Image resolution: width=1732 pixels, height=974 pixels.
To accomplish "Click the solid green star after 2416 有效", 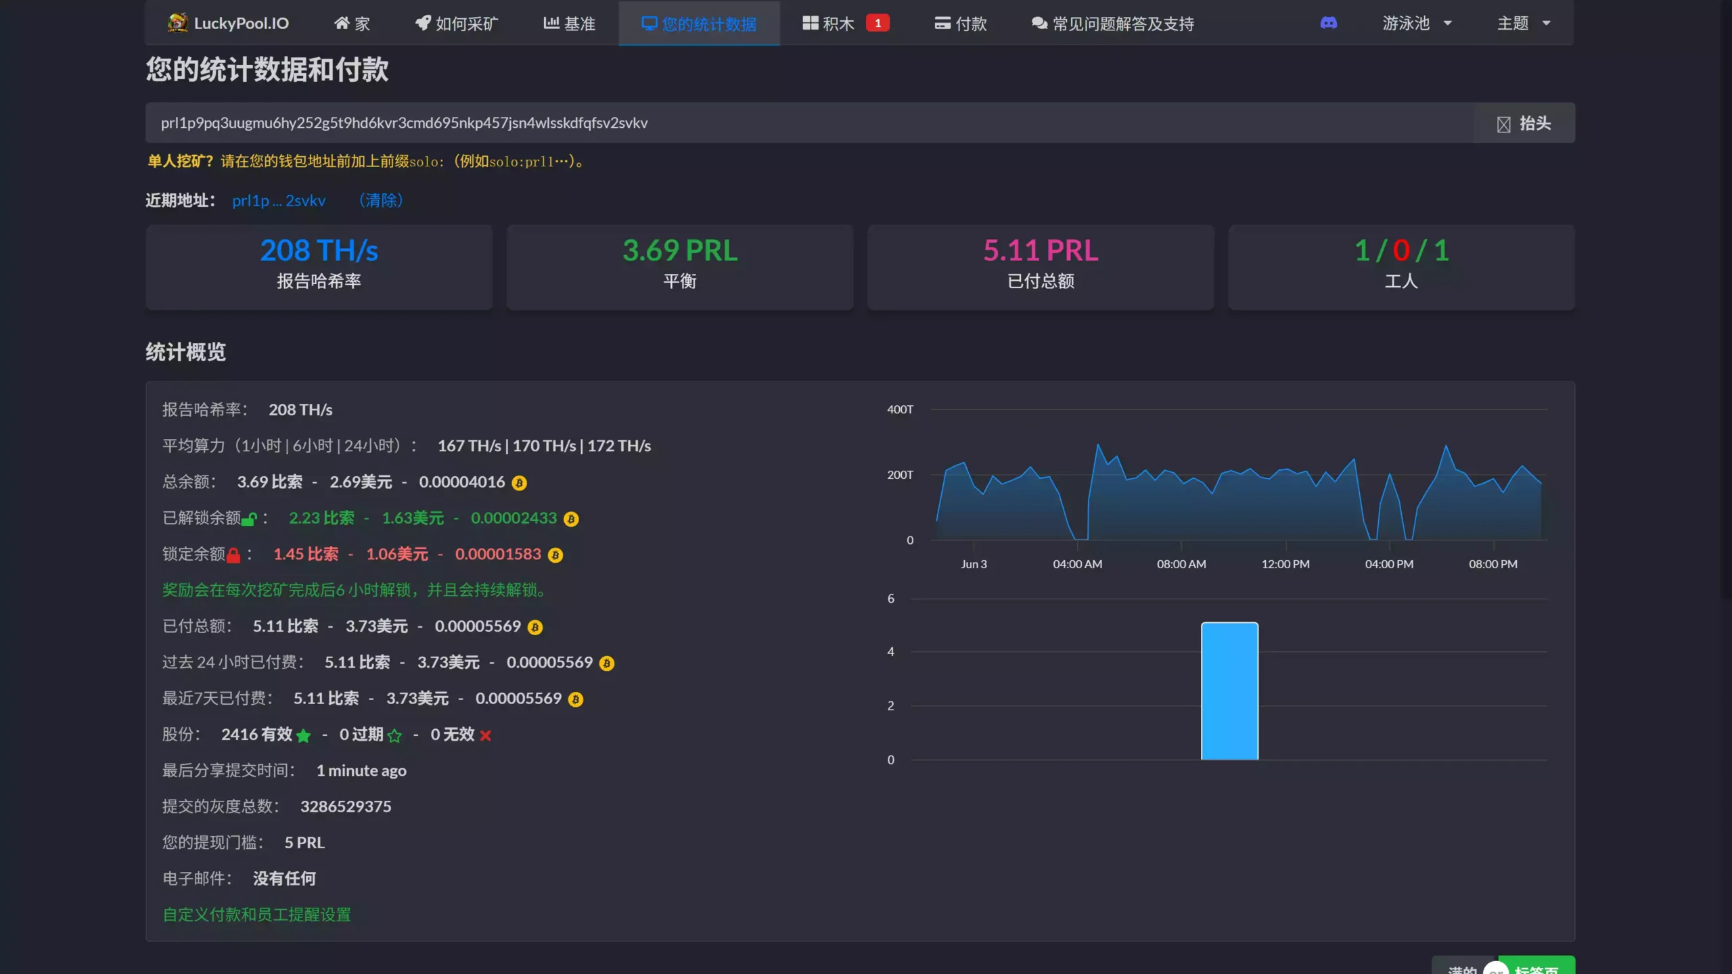I will [303, 735].
